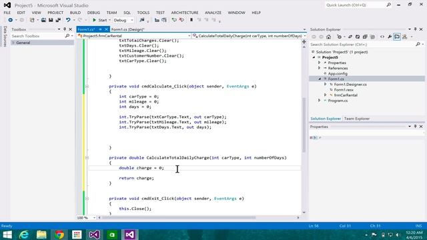Click in Search Solution Explorer field
This screenshot has height=240, width=427.
coord(362,45)
